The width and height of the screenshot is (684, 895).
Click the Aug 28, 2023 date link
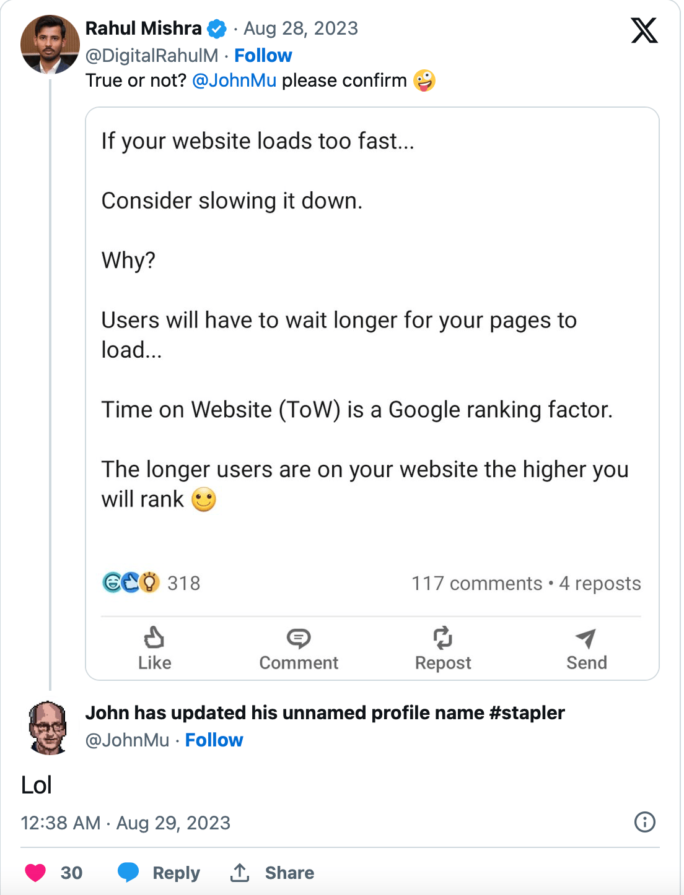(300, 28)
